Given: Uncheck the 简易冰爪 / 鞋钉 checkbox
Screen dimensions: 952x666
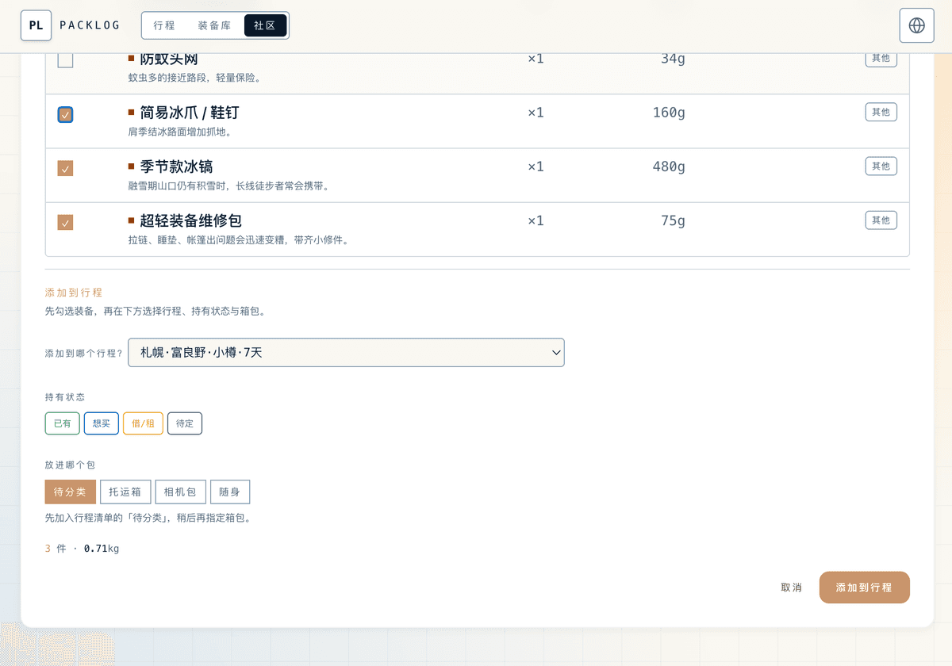Looking at the screenshot, I should click(66, 115).
